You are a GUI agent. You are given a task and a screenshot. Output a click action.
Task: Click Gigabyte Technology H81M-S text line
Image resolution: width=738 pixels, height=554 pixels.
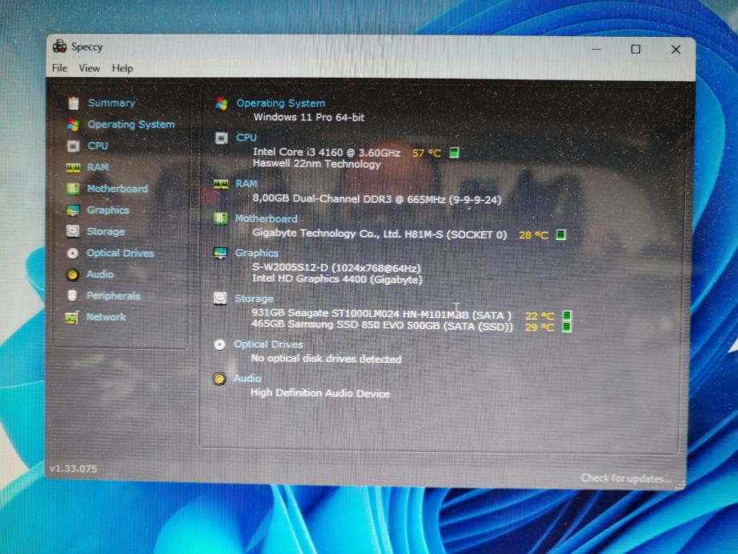click(x=379, y=234)
